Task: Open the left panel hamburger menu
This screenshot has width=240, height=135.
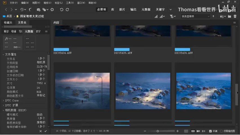Action: point(46,31)
